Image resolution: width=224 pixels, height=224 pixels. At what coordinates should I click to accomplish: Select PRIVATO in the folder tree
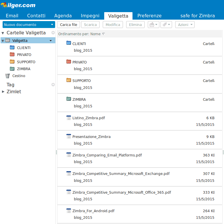point(24,55)
